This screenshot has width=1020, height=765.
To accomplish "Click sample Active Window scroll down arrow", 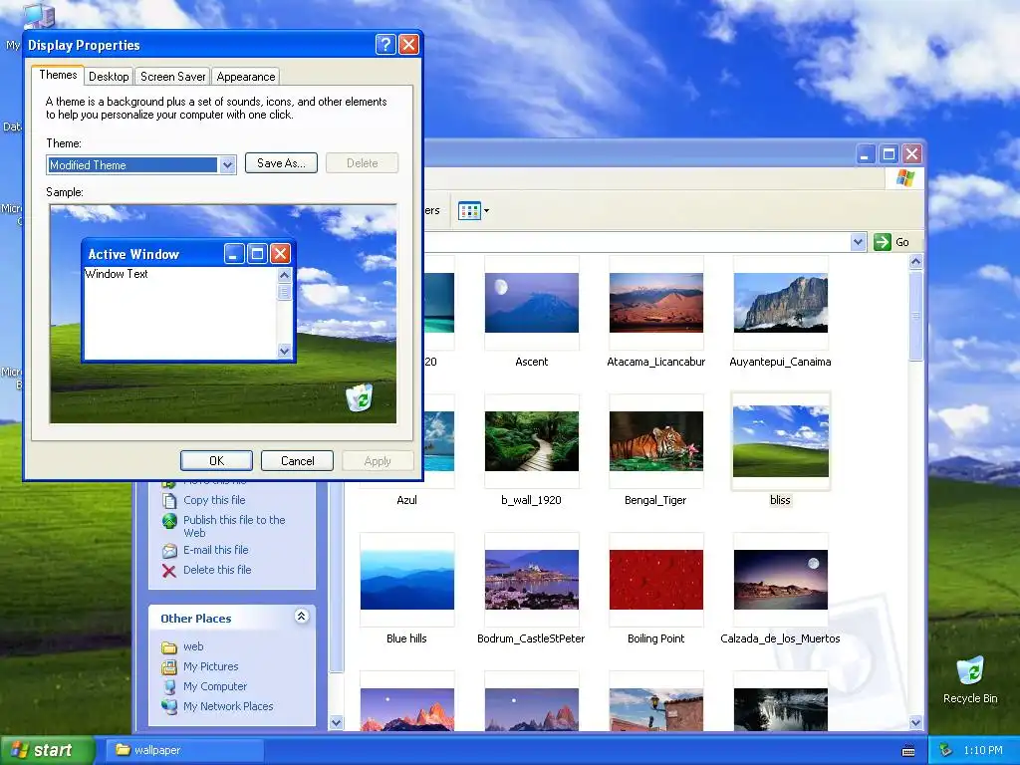I will click(x=284, y=352).
